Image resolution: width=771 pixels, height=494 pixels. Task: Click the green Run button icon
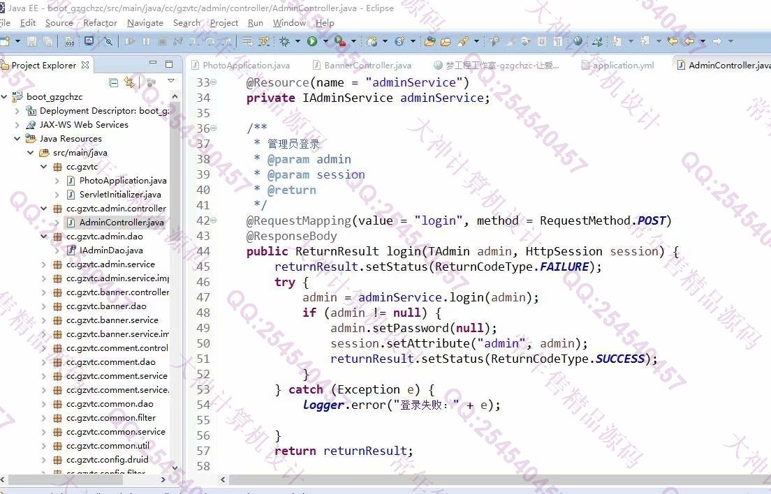[x=312, y=42]
